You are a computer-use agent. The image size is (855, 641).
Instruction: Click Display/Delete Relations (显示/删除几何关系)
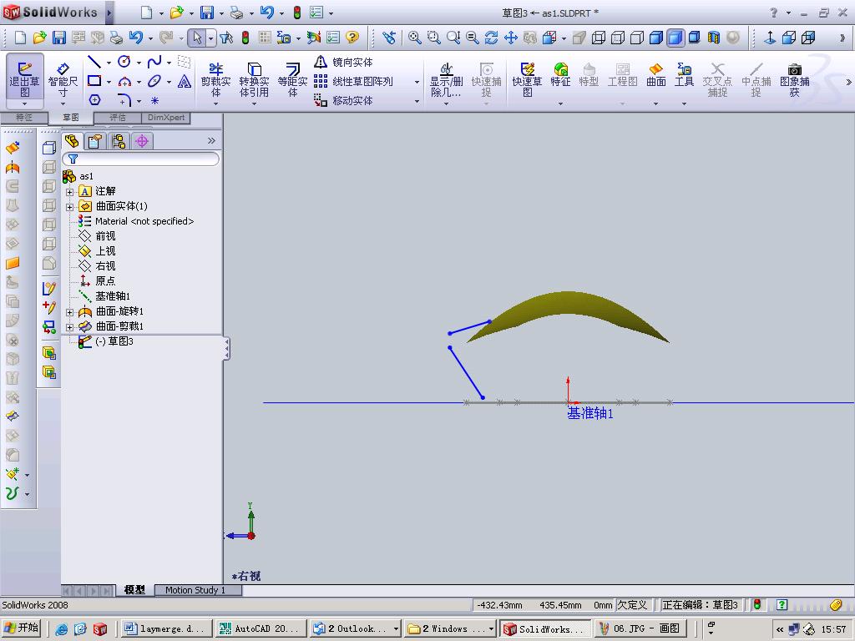coord(446,79)
